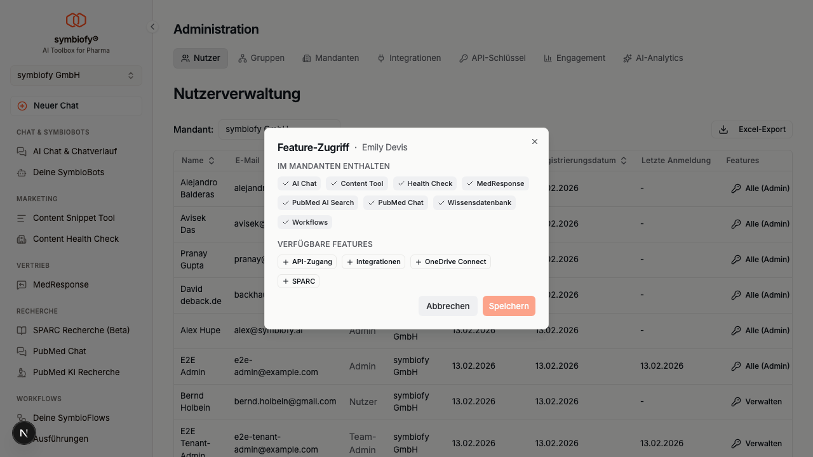This screenshot has height=457, width=813.
Task: Uncheck the AI Chat feature
Action: 299,183
